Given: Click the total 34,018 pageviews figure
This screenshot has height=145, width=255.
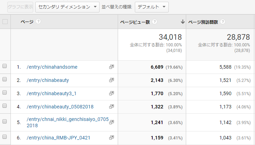Looking at the screenshot, I should [x=170, y=37].
